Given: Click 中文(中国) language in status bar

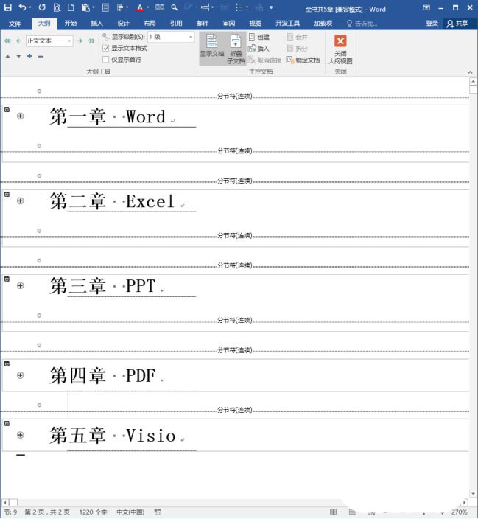Looking at the screenshot, I should [130, 512].
